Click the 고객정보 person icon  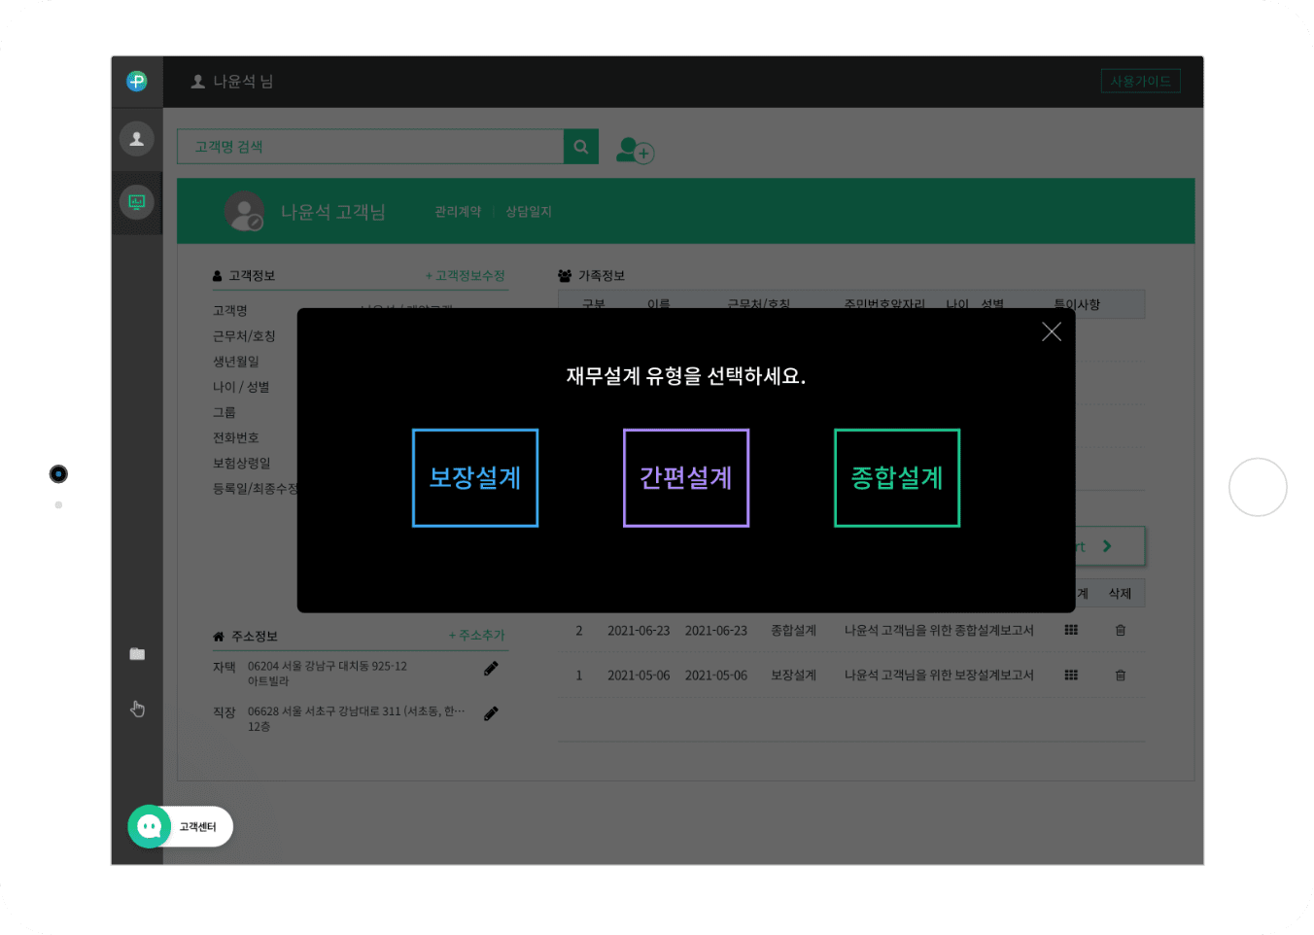pyautogui.click(x=218, y=276)
